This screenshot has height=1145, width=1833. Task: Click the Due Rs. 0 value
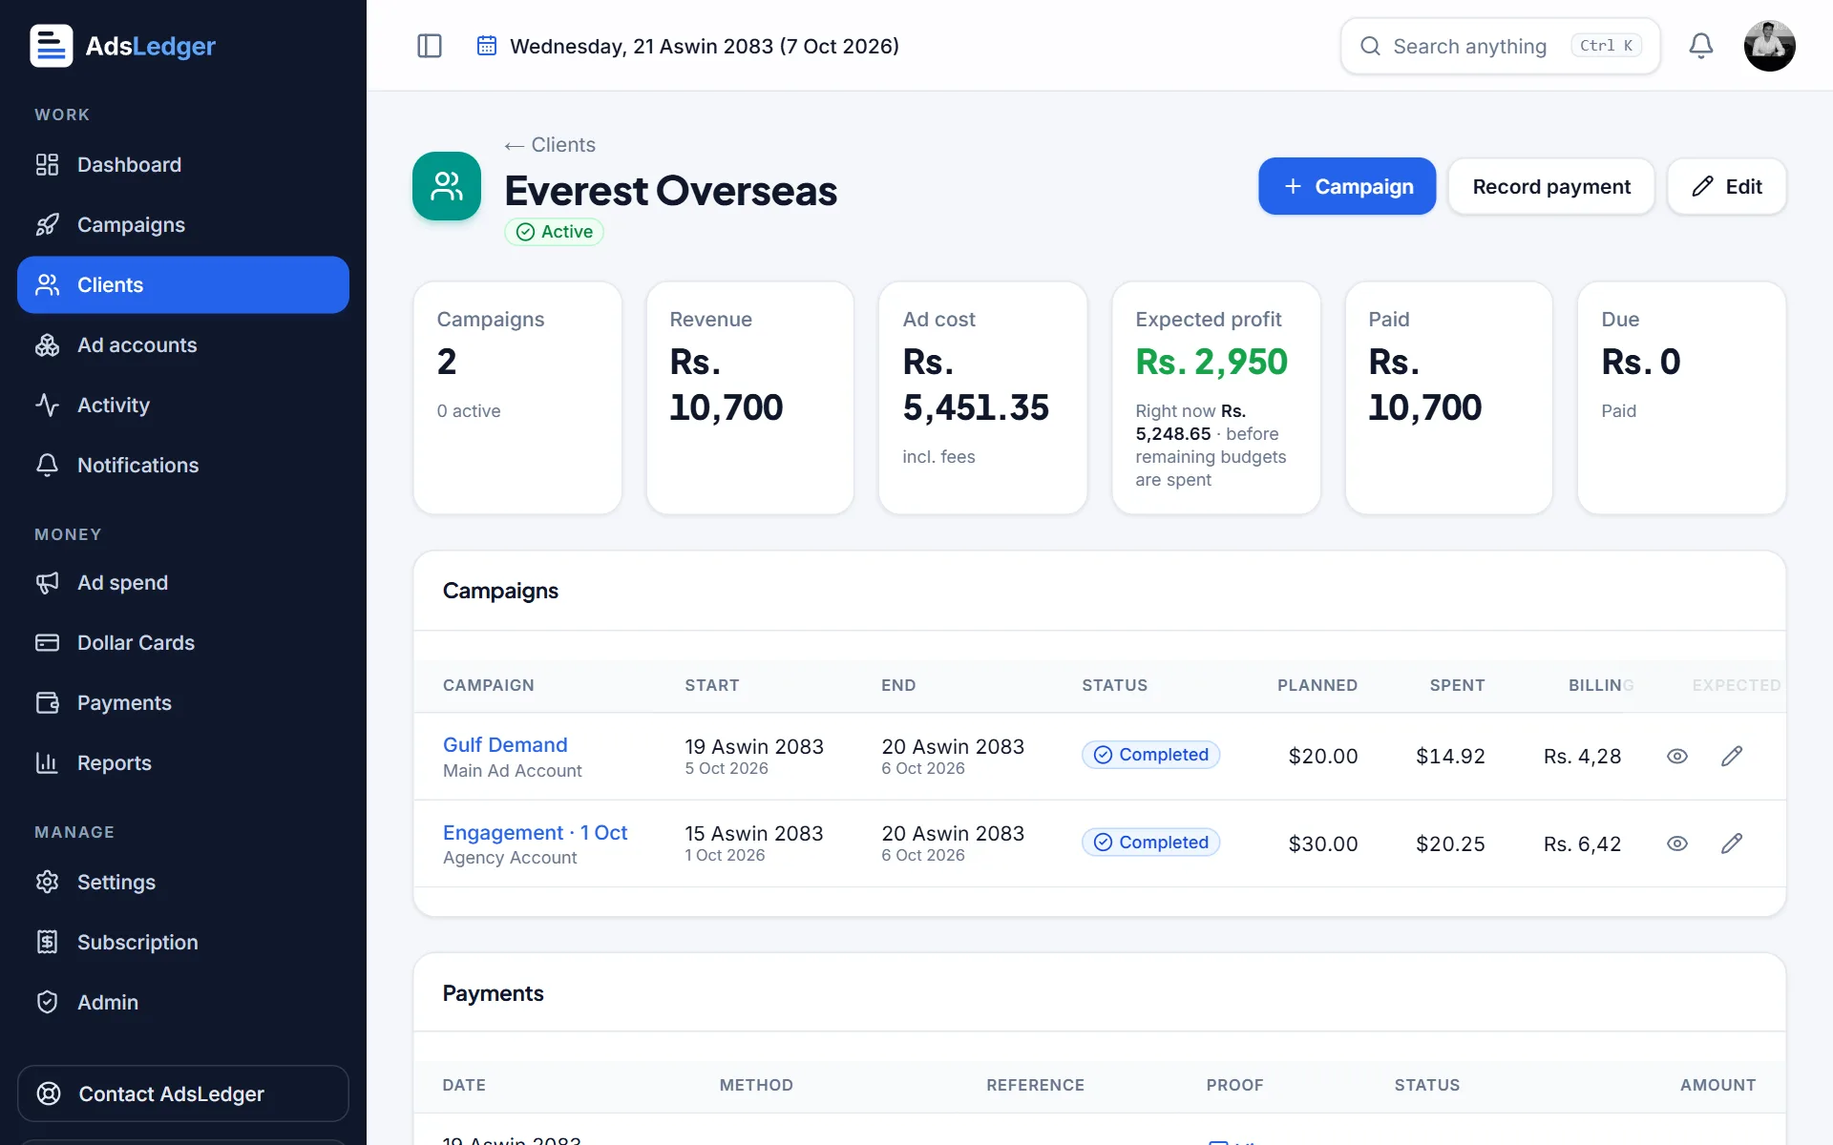[1641, 363]
